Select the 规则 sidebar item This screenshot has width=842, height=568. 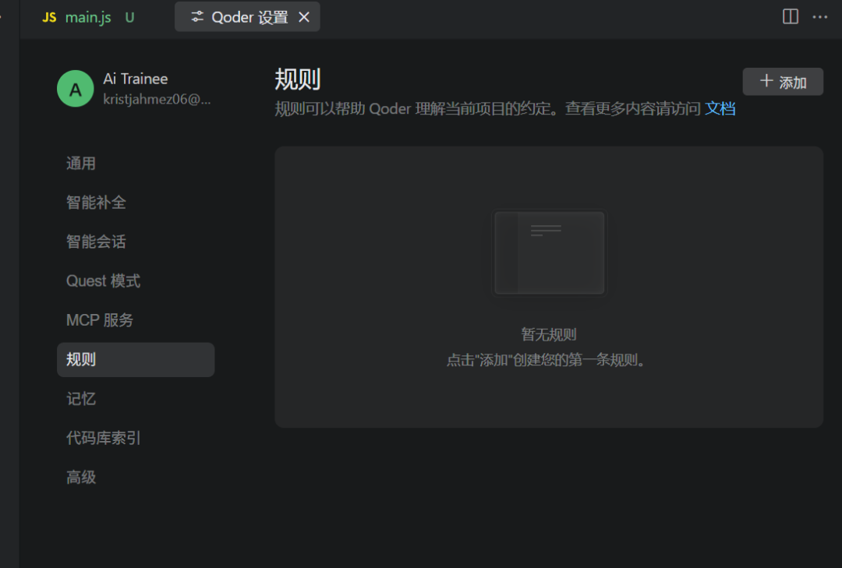pyautogui.click(x=136, y=360)
